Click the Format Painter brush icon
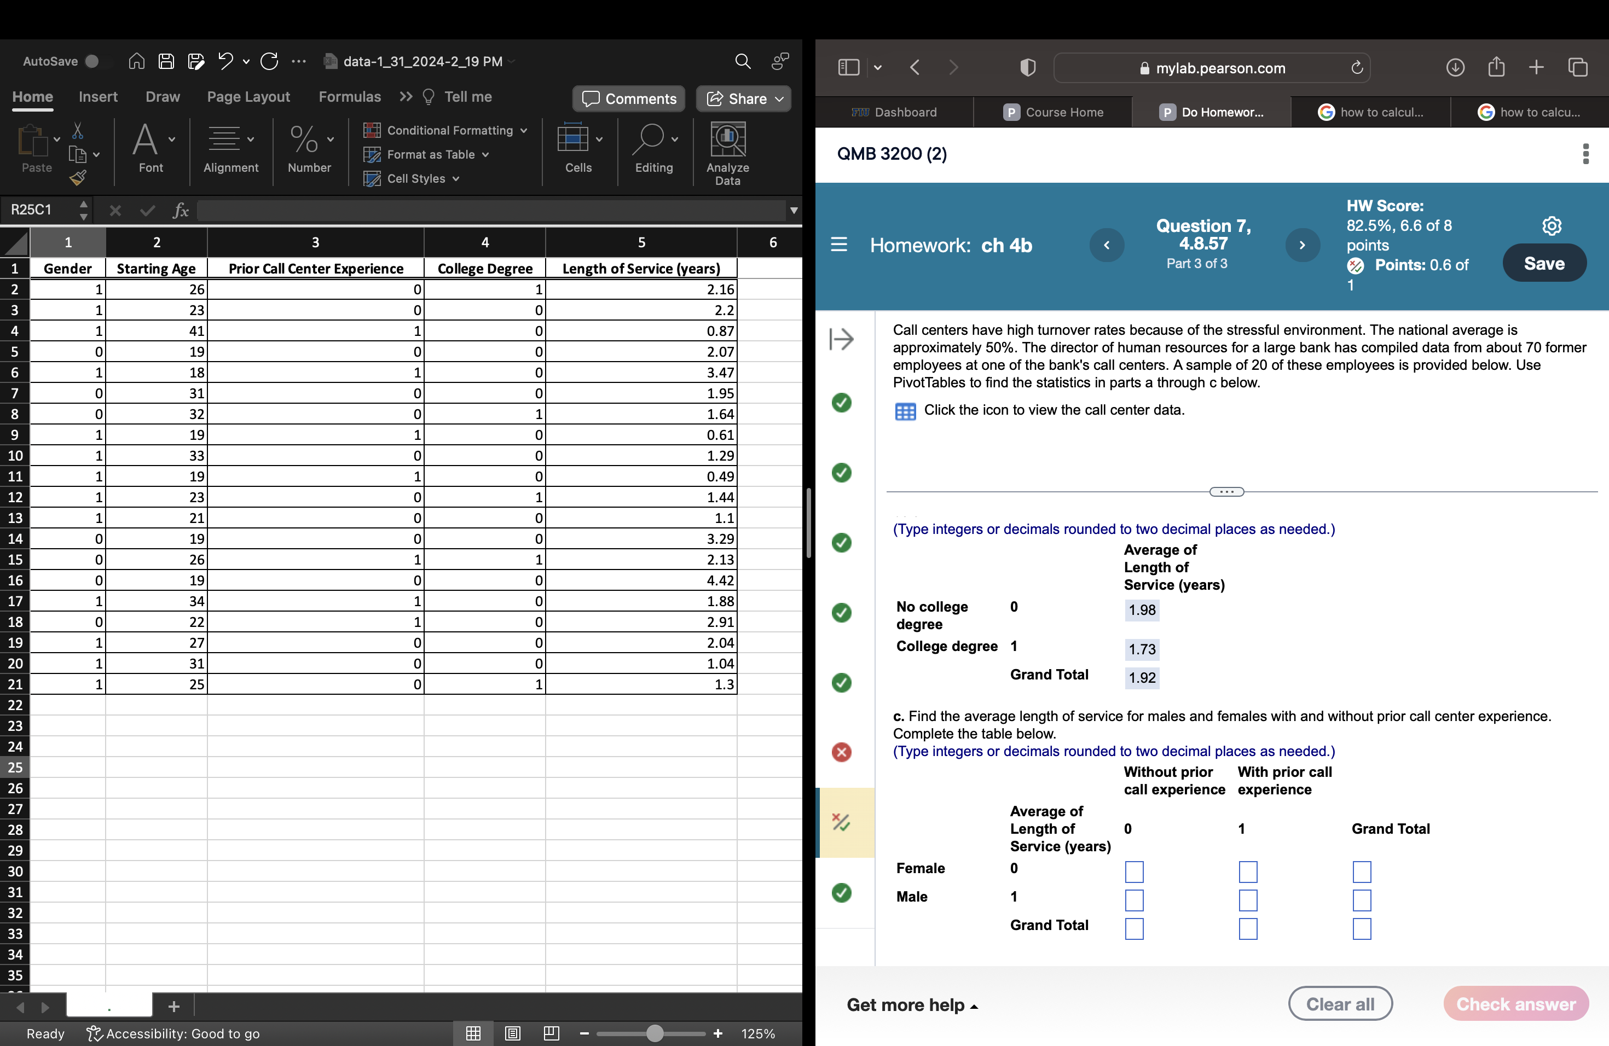This screenshot has height=1046, width=1609. (78, 178)
